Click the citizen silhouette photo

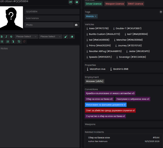[x=11, y=18]
